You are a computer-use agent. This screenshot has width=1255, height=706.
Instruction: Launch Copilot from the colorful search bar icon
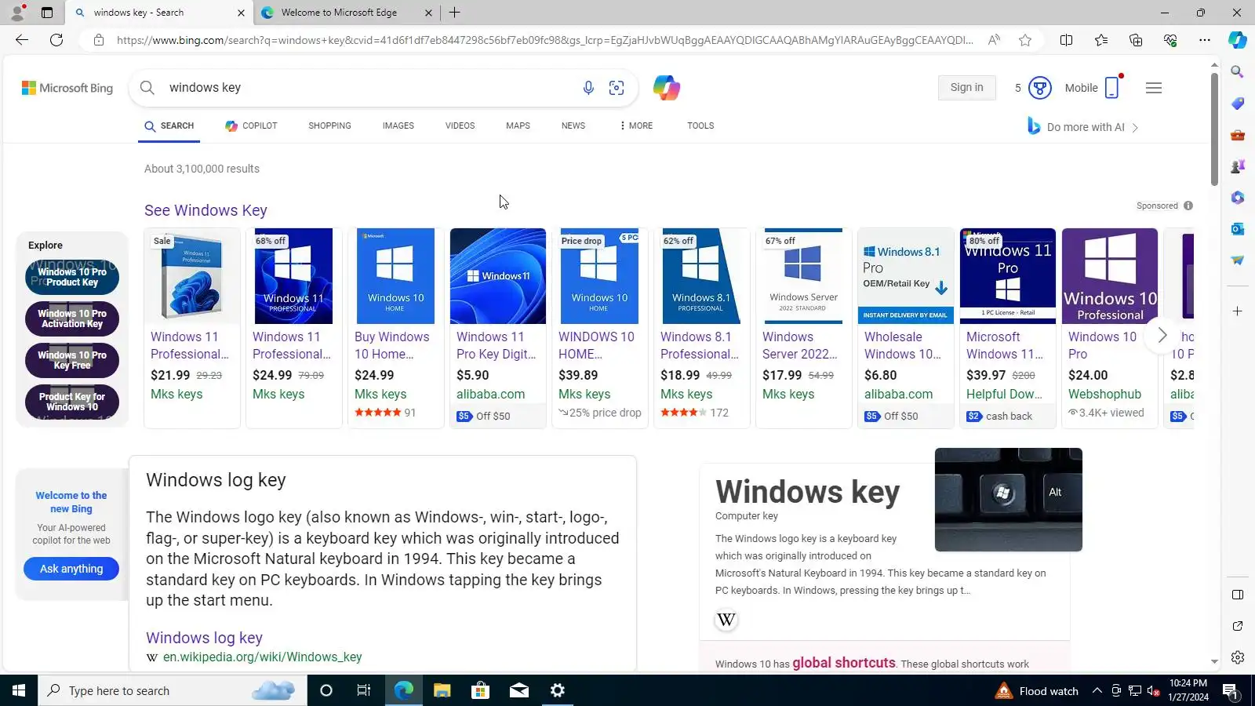pos(666,88)
